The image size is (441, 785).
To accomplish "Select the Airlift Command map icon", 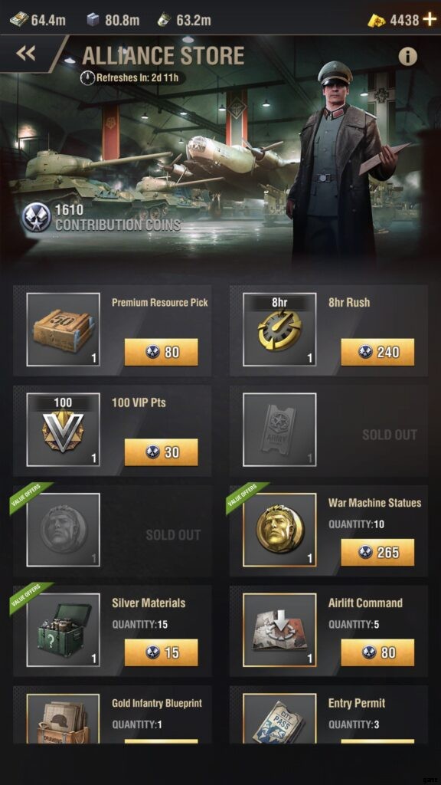I will [279, 630].
